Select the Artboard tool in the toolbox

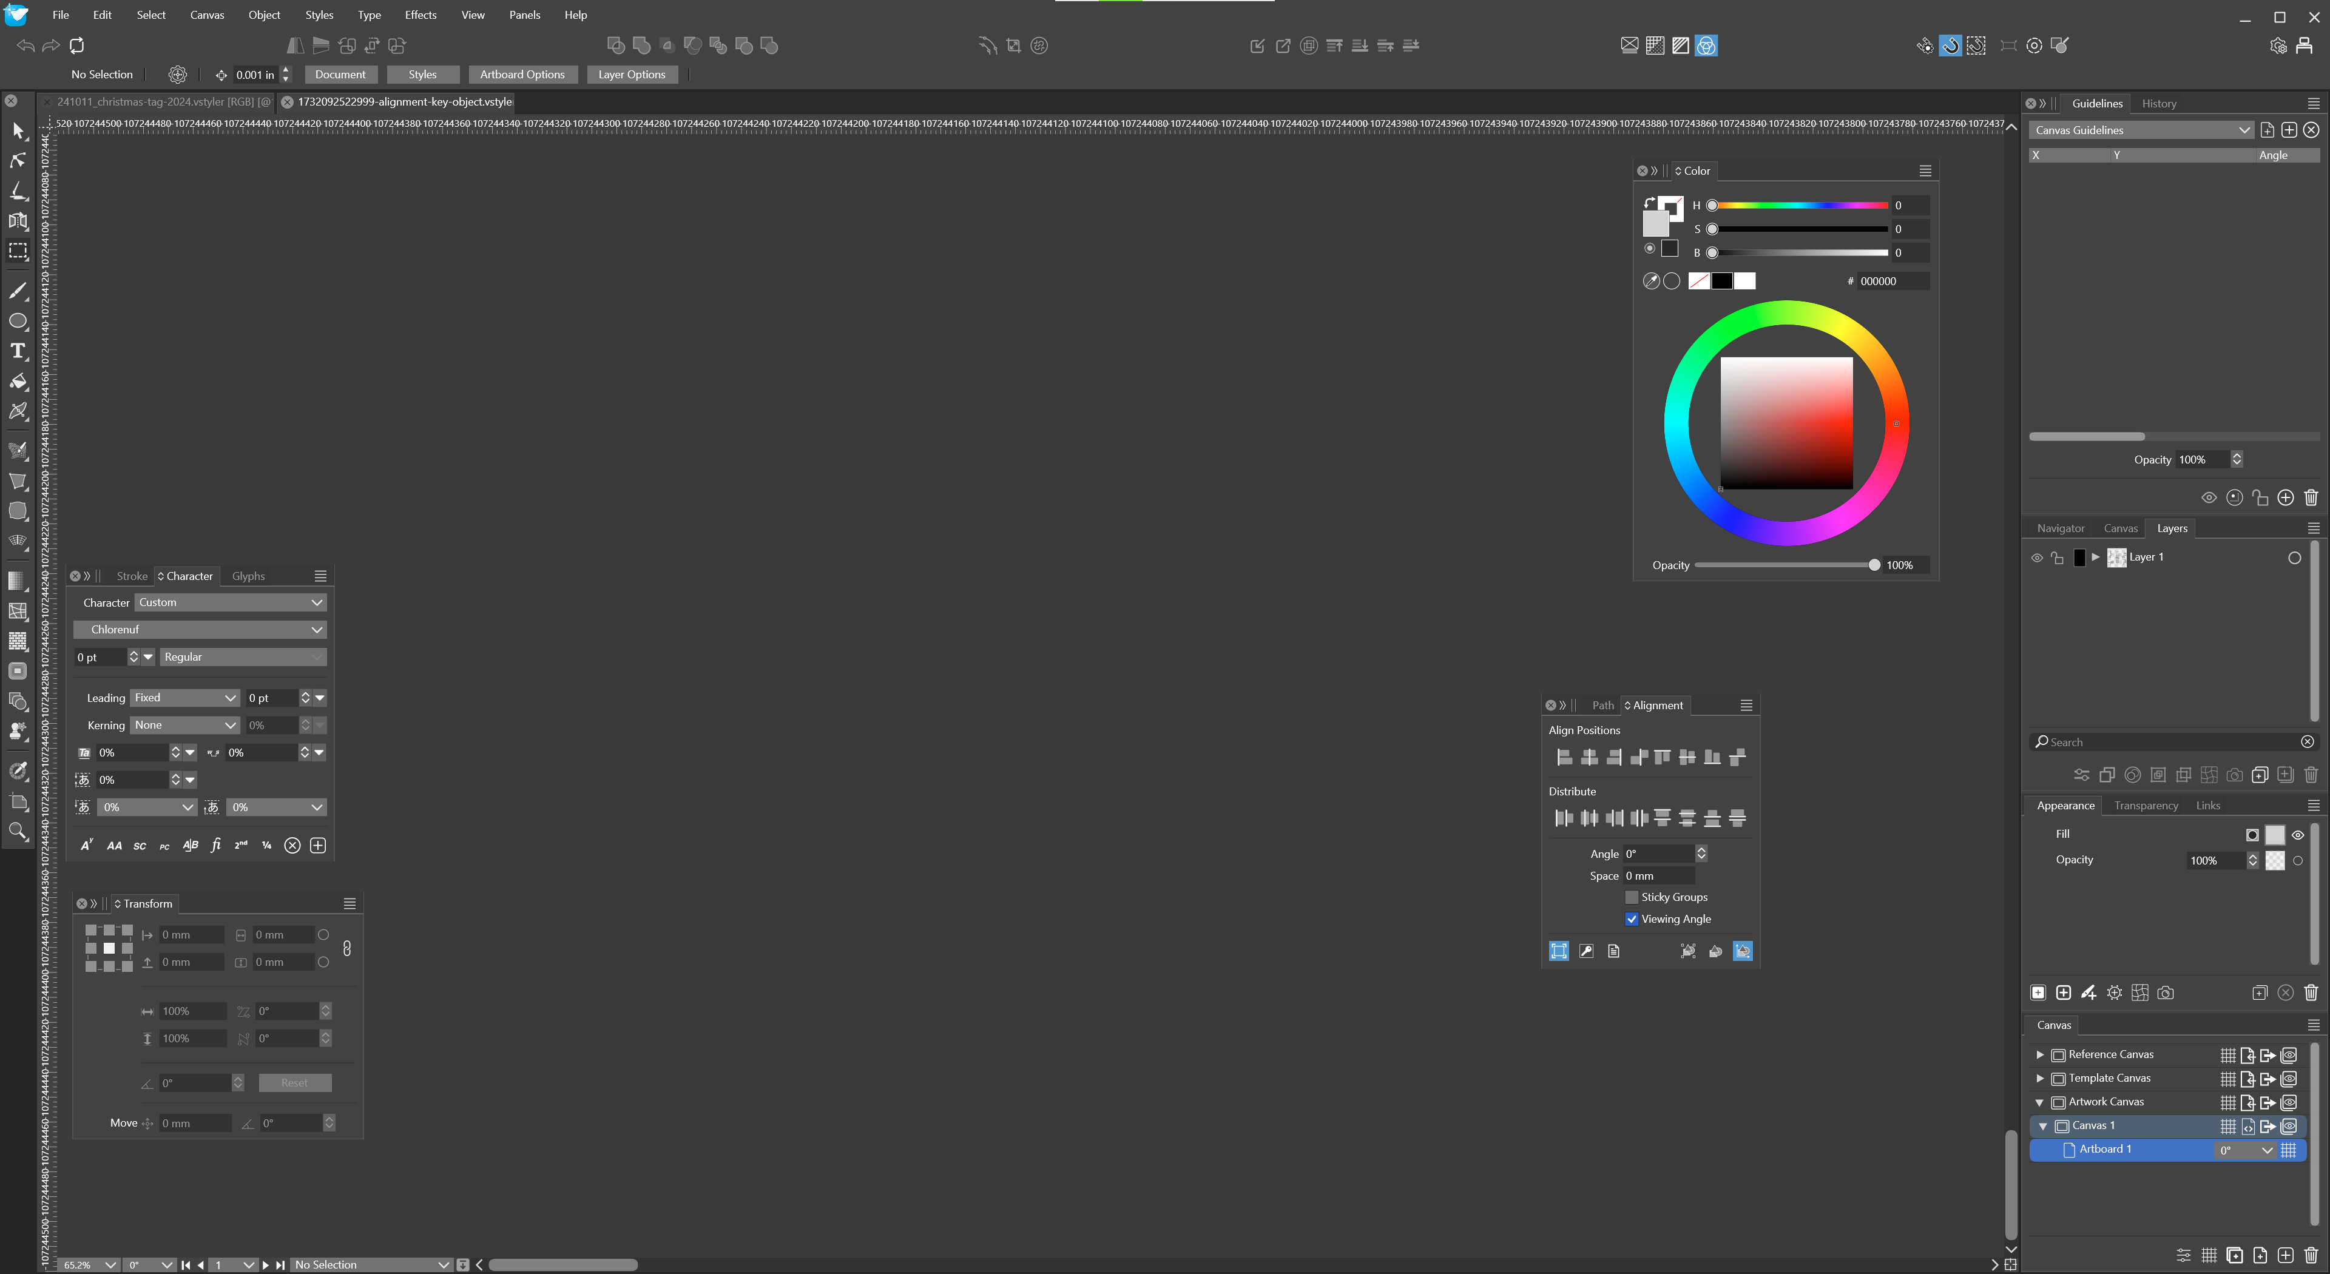point(18,801)
